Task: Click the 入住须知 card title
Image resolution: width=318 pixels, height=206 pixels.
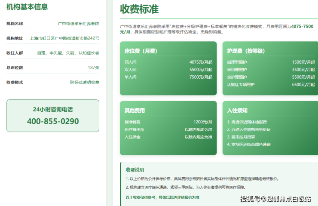Action: click(237, 111)
